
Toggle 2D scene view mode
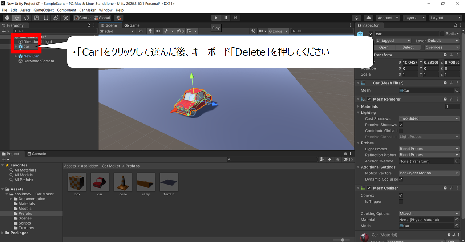coord(141,31)
